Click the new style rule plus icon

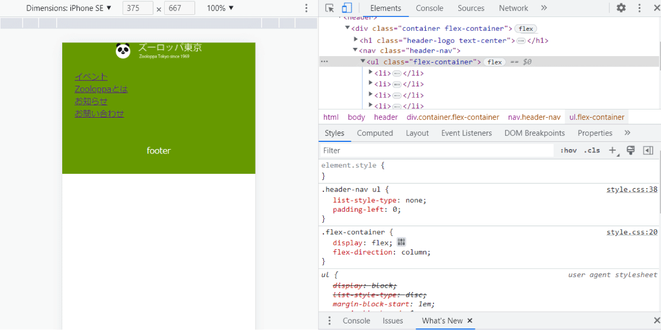tap(613, 150)
